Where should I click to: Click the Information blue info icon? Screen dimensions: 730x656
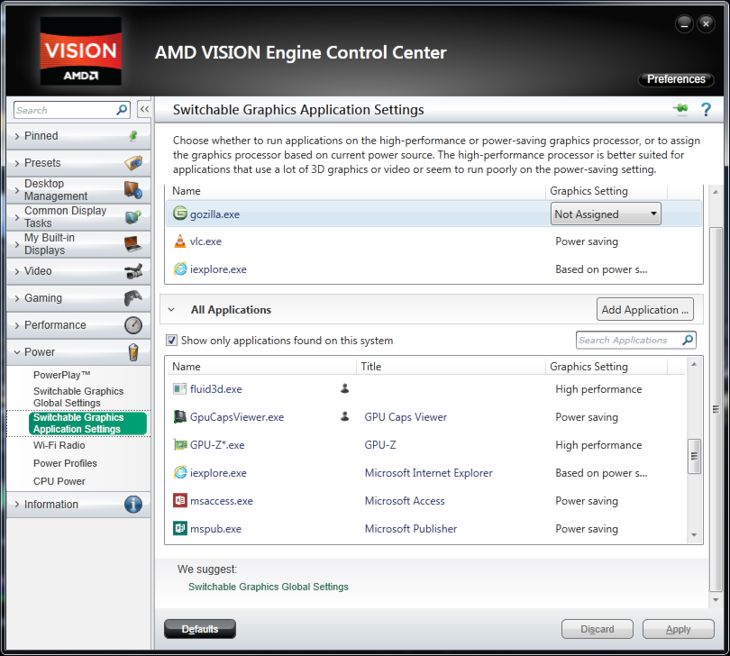point(133,505)
